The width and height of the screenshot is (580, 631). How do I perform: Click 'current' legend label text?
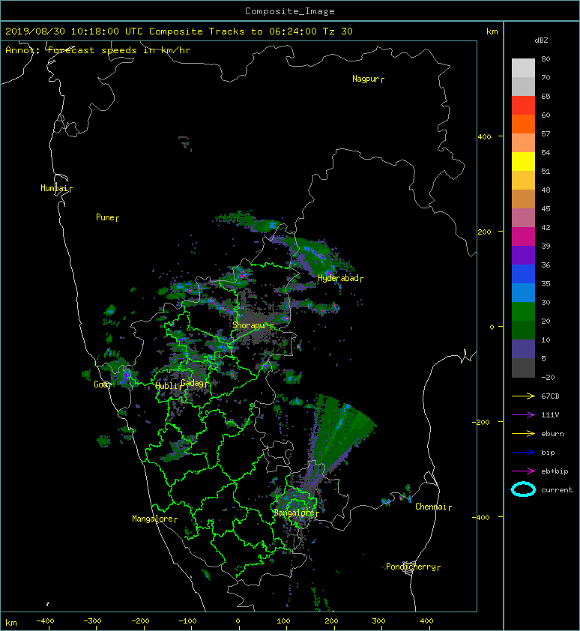click(557, 490)
